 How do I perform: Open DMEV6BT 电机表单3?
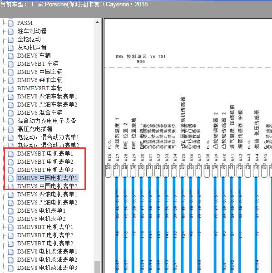(45, 170)
